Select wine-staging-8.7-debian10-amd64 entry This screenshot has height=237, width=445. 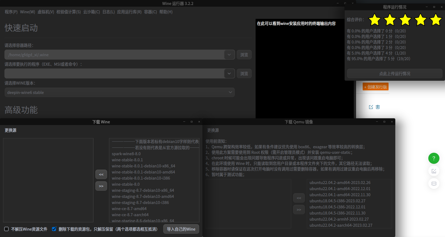tap(143, 197)
